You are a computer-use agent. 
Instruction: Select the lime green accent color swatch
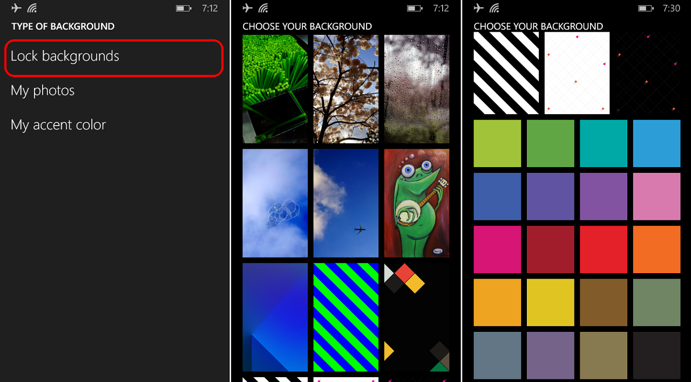(497, 143)
